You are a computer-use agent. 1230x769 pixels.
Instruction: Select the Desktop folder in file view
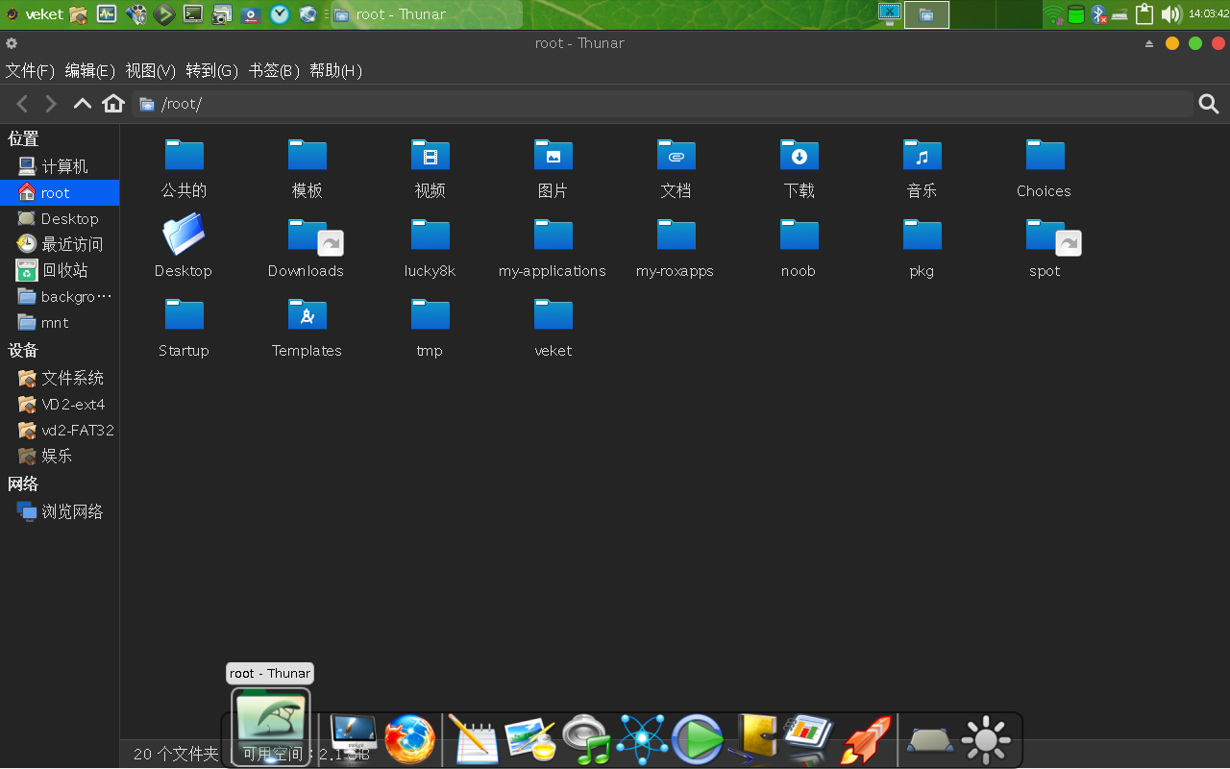click(184, 247)
